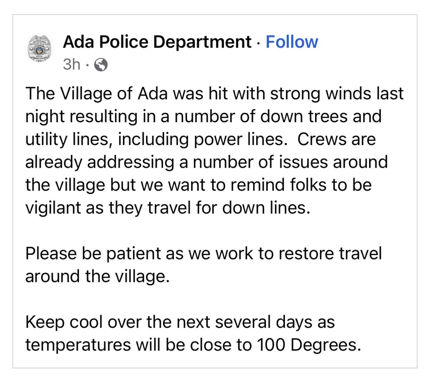Click the 3h post timestamp
The image size is (430, 377).
71,65
